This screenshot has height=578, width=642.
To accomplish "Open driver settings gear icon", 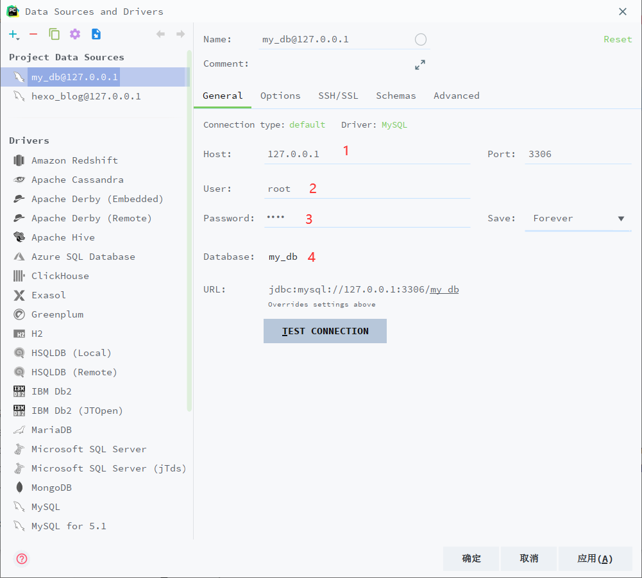I will (75, 34).
